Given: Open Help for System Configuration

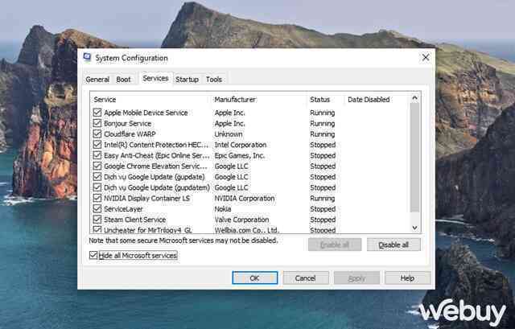Looking at the screenshot, I should click(407, 278).
